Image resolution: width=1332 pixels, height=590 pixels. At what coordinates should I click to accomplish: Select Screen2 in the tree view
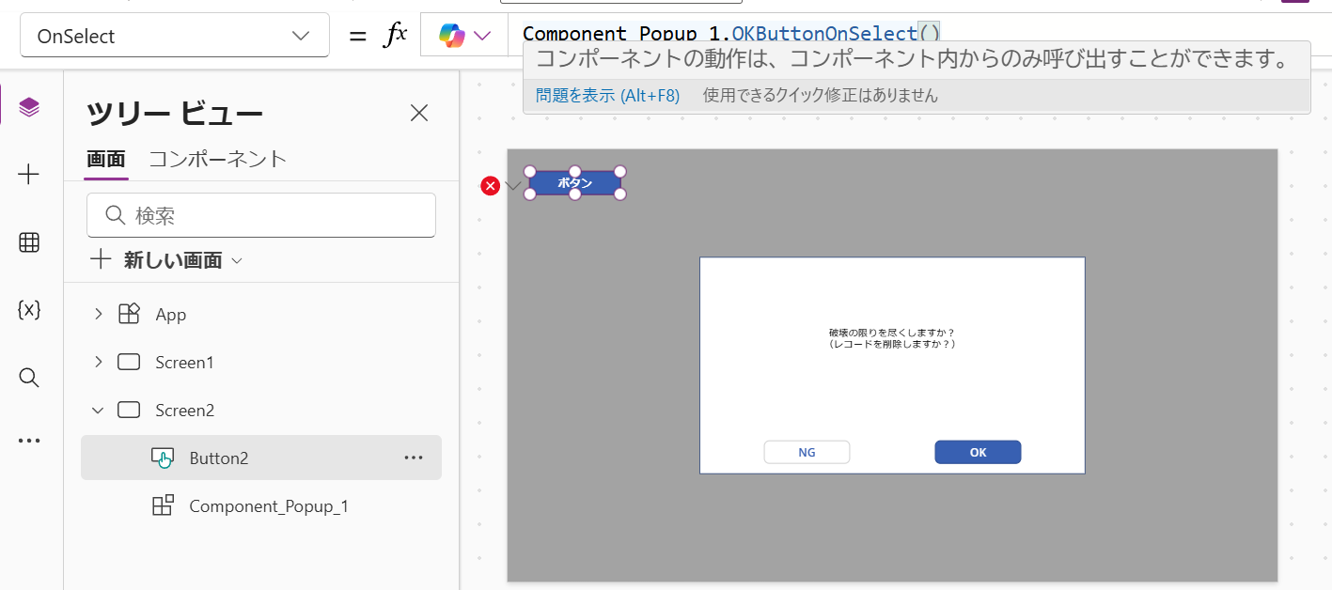185,411
